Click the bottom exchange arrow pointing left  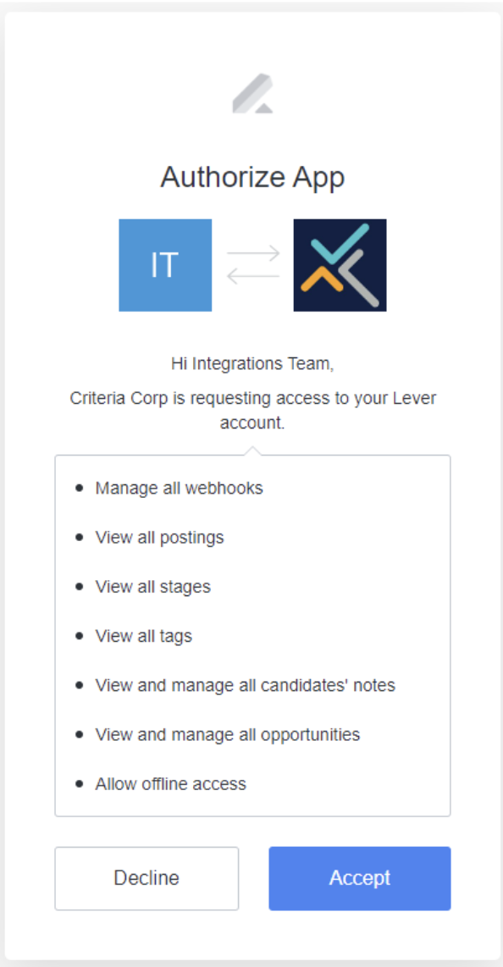(x=251, y=274)
